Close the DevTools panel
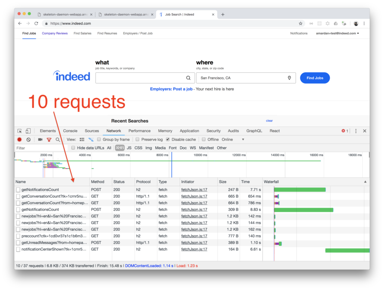The image size is (384, 290). pyautogui.click(x=364, y=131)
